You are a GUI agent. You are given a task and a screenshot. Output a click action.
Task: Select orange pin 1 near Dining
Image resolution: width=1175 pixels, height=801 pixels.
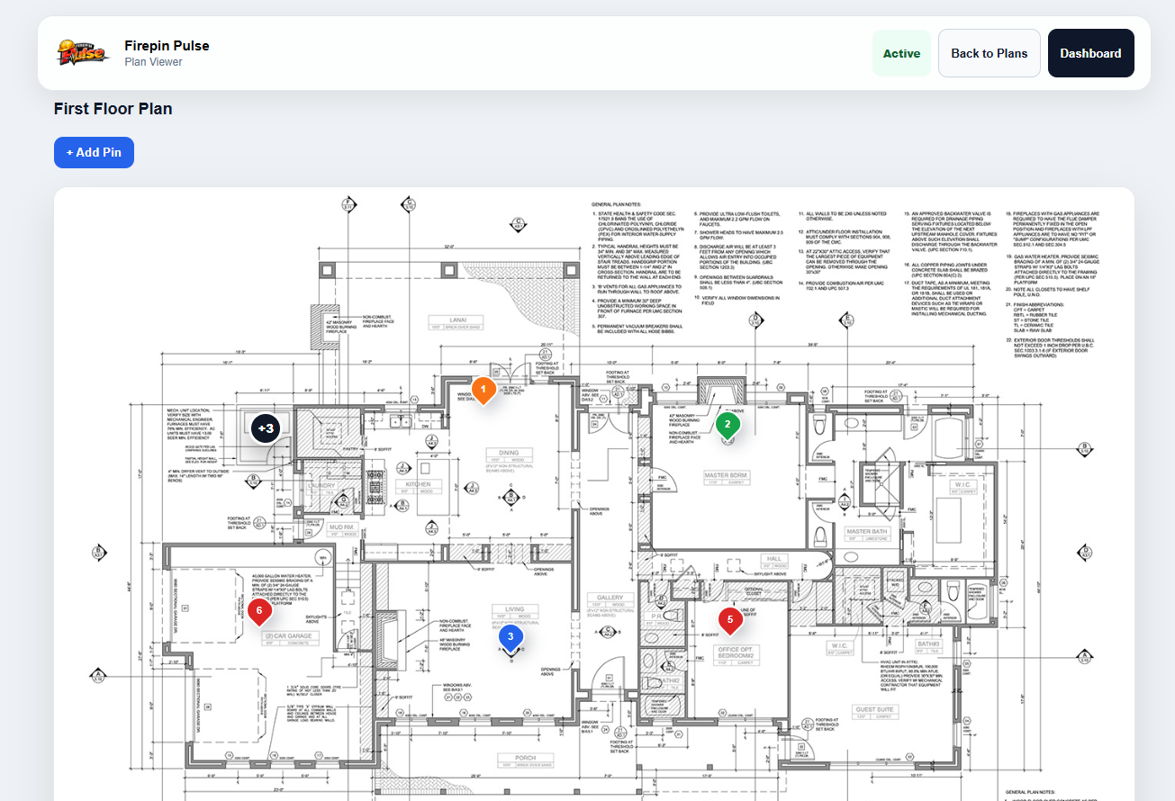coord(484,391)
